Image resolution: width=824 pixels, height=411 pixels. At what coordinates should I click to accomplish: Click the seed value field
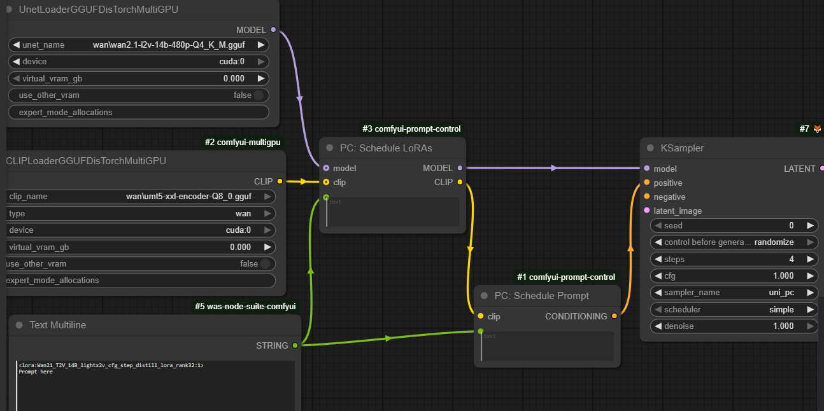pos(734,226)
